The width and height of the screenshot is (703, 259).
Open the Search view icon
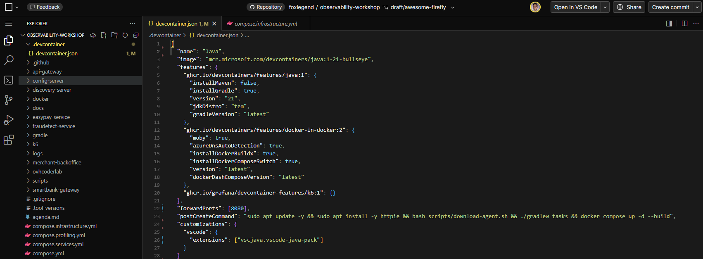(x=9, y=60)
